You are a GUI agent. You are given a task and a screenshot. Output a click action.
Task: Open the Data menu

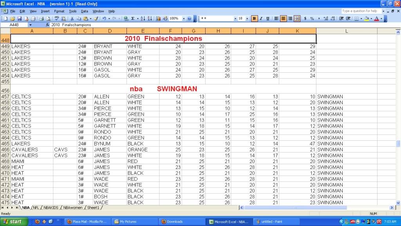click(85, 11)
